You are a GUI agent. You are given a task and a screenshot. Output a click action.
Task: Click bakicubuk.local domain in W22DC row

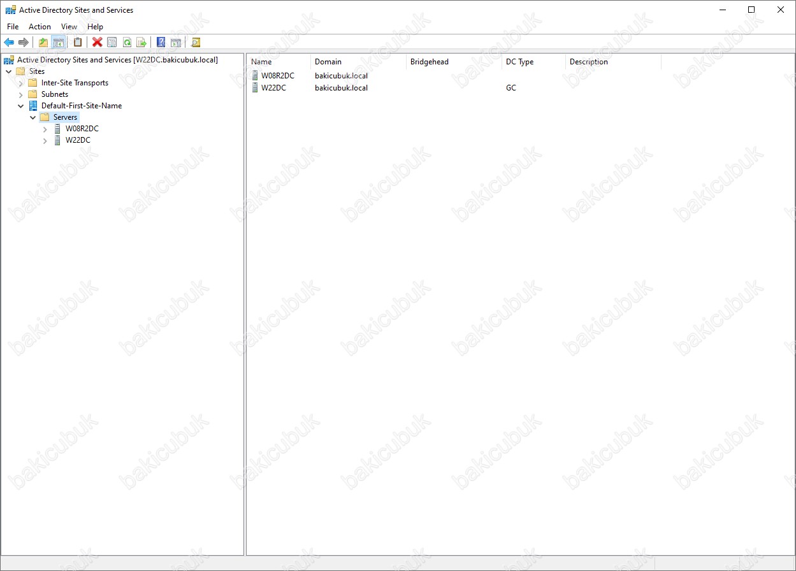(x=341, y=88)
